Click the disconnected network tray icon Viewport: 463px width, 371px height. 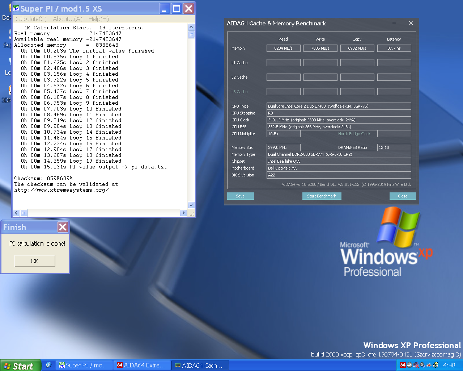[416, 365]
